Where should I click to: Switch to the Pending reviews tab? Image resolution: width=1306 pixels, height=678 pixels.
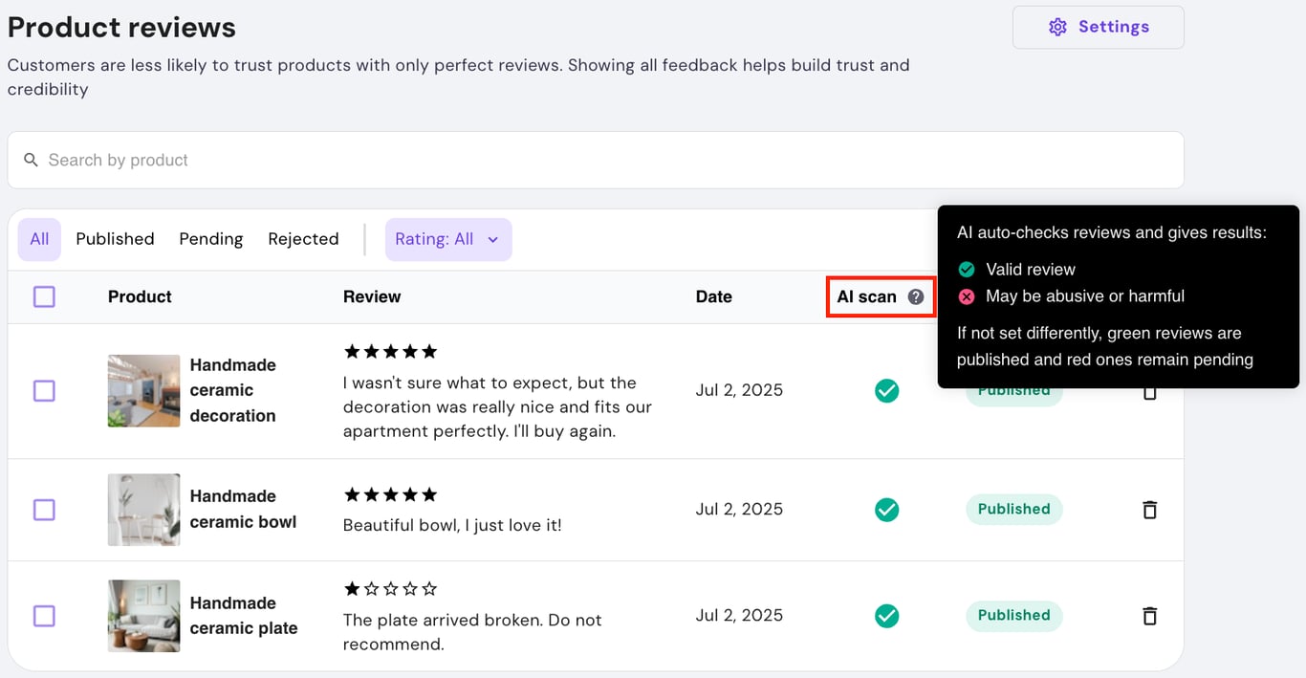pyautogui.click(x=210, y=238)
